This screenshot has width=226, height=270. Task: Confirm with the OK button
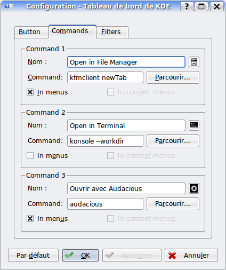(x=80, y=256)
